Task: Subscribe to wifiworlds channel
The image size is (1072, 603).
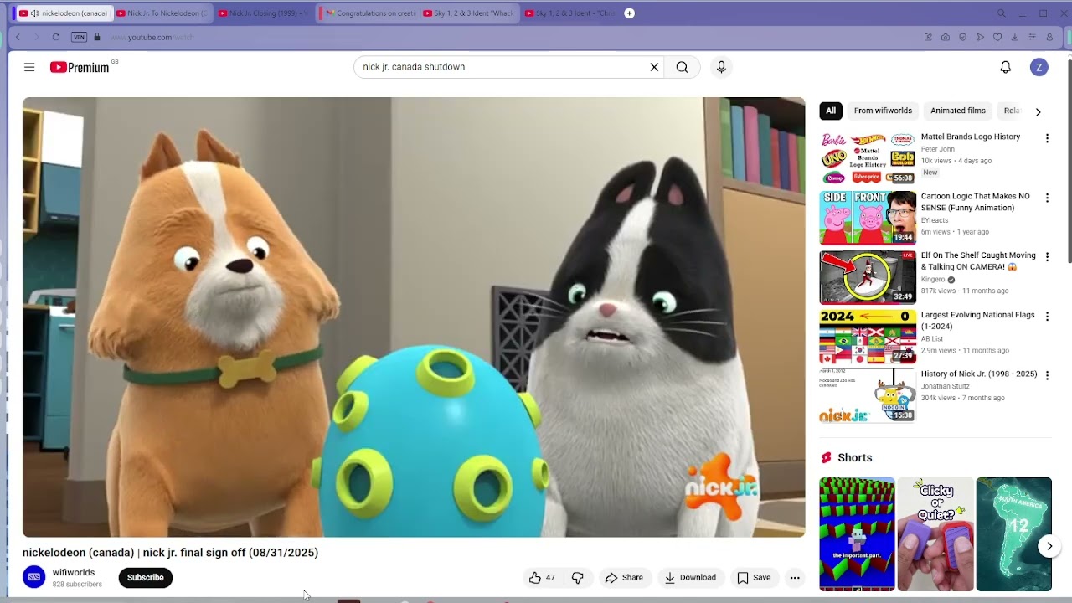Action: point(146,578)
